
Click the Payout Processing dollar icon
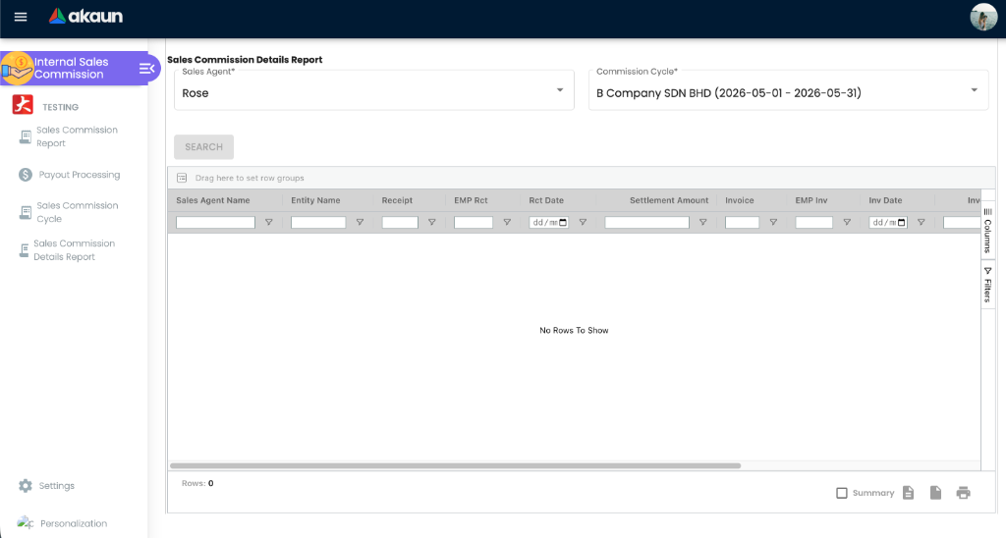25,175
